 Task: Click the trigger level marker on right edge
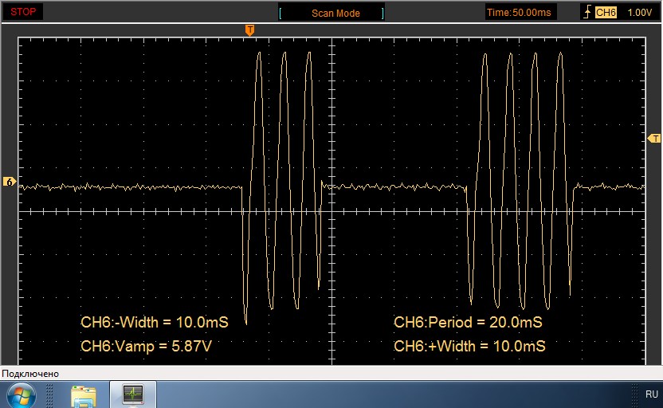coord(655,139)
